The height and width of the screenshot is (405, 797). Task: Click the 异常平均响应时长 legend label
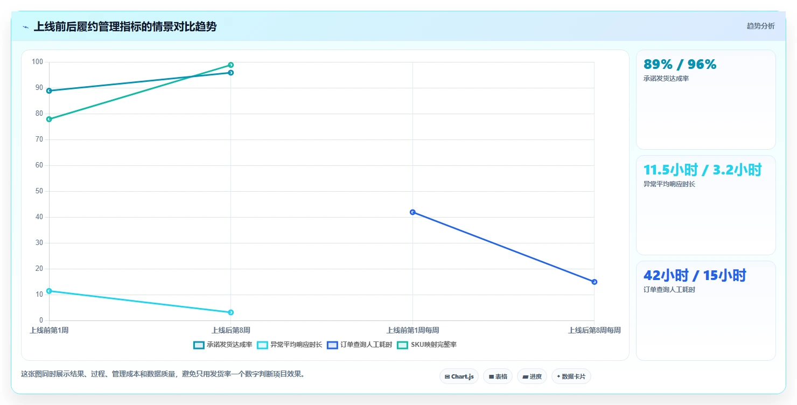[x=296, y=345]
